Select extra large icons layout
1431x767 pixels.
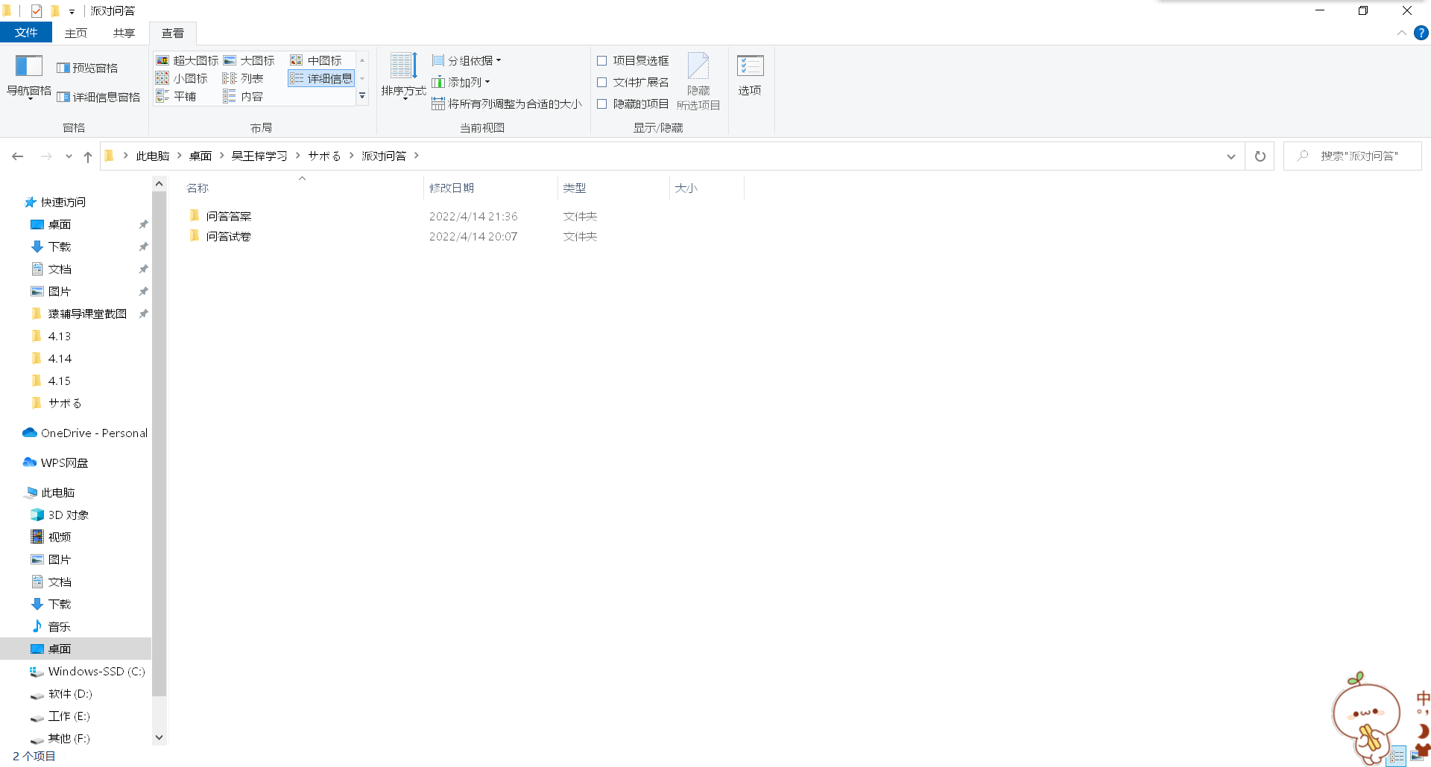click(x=188, y=60)
